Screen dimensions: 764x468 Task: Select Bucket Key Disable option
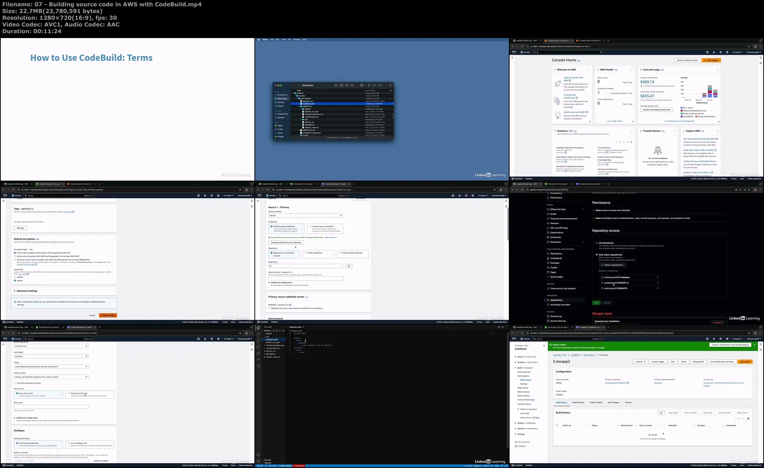[x=15, y=277]
